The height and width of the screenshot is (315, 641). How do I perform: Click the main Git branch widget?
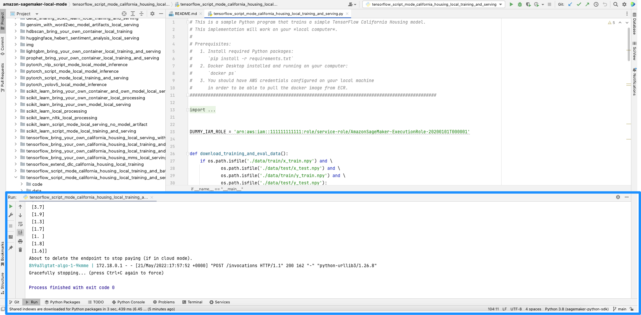[620, 309]
